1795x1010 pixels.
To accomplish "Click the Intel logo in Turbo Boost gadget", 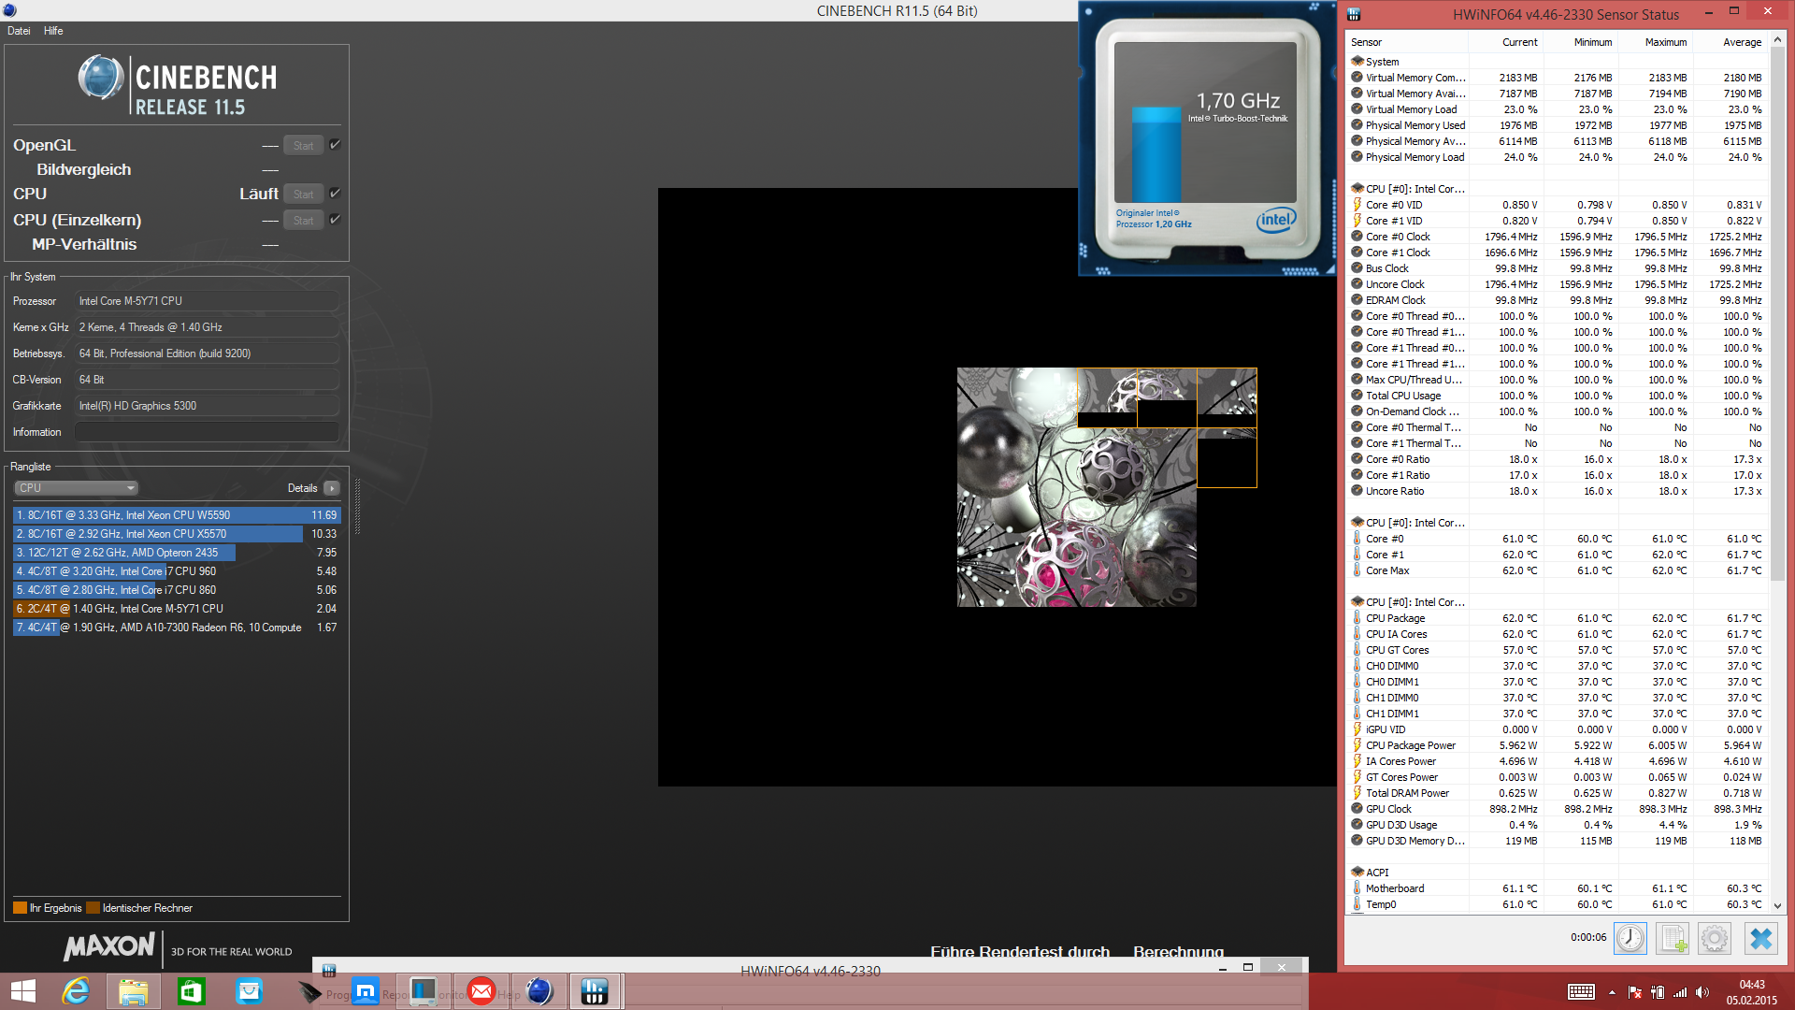I will (x=1276, y=219).
